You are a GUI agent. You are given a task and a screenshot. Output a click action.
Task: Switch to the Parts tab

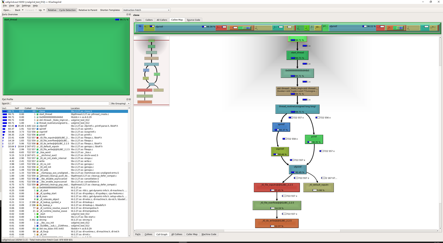138,234
